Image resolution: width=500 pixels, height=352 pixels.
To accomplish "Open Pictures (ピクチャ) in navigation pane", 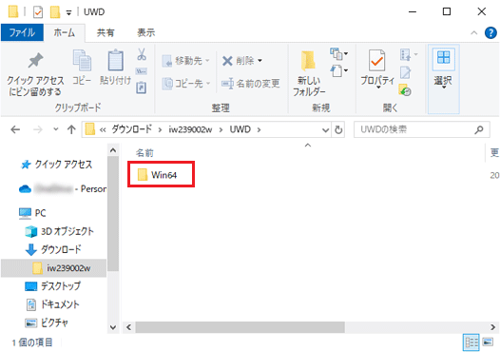I will (x=47, y=323).
